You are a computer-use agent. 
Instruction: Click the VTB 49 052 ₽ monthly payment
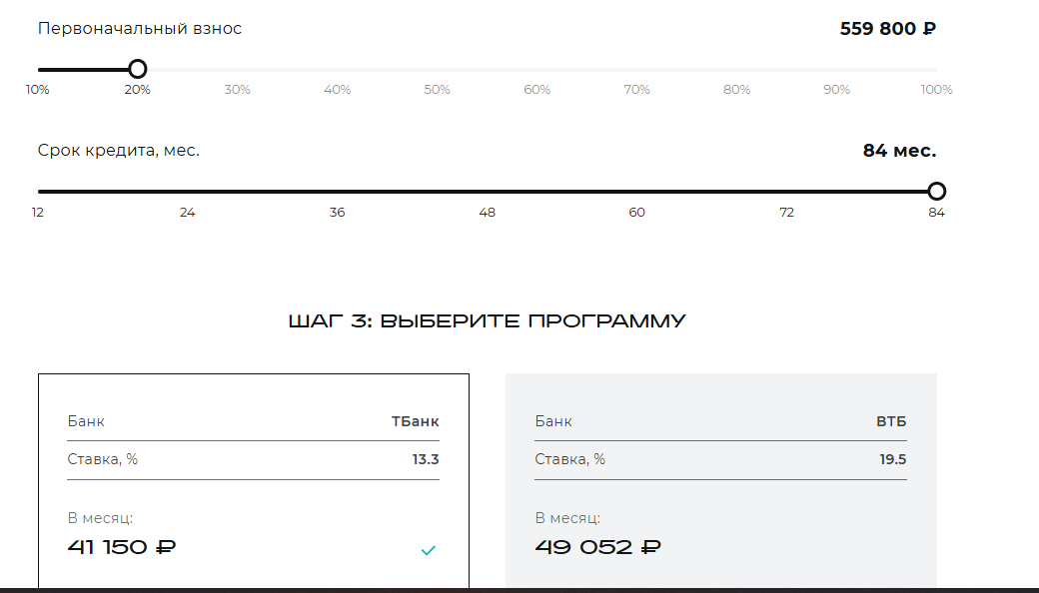[x=597, y=547]
